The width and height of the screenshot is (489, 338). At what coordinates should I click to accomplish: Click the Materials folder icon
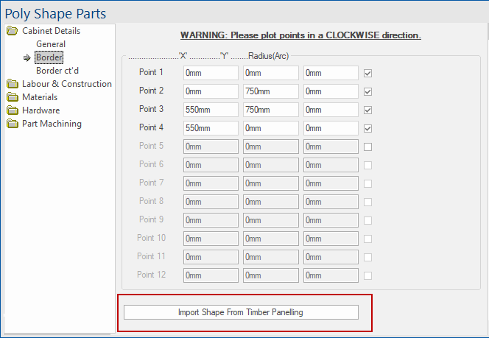(x=13, y=97)
